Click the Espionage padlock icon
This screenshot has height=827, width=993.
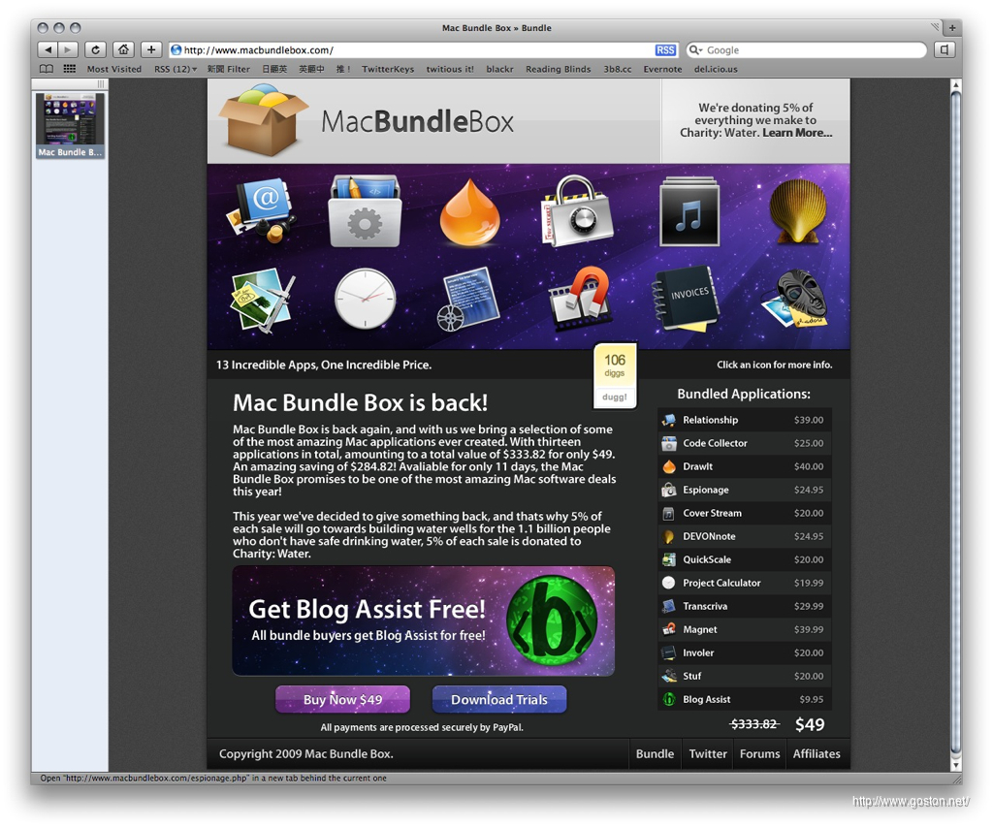576,211
